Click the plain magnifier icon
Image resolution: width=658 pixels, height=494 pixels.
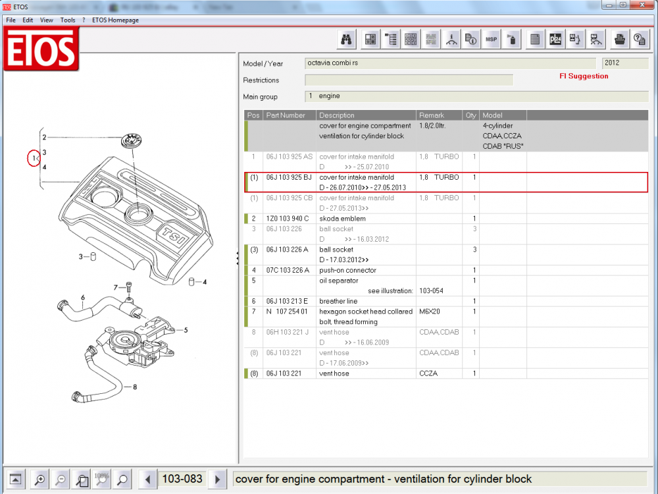(x=122, y=479)
